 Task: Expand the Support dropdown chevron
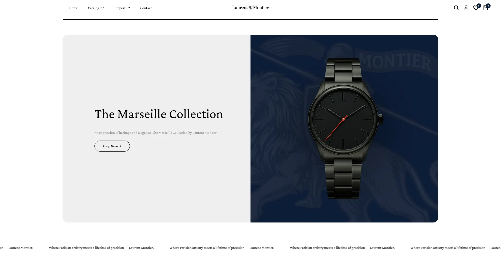tap(129, 8)
